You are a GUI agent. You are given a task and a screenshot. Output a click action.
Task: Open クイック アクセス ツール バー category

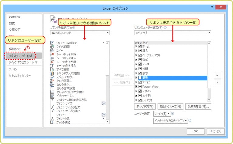pos(24,62)
